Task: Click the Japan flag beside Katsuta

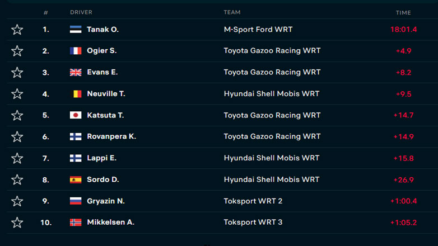Action: click(x=76, y=115)
